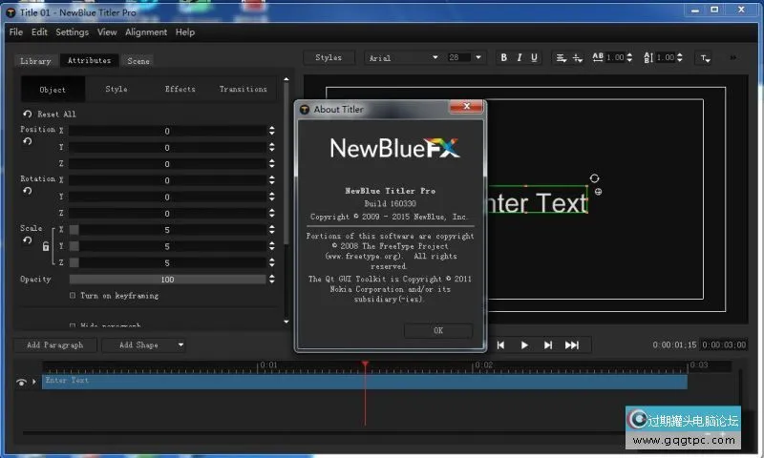Screen dimensions: 764x458
Task: Click the Scale X slider
Action: point(167,230)
